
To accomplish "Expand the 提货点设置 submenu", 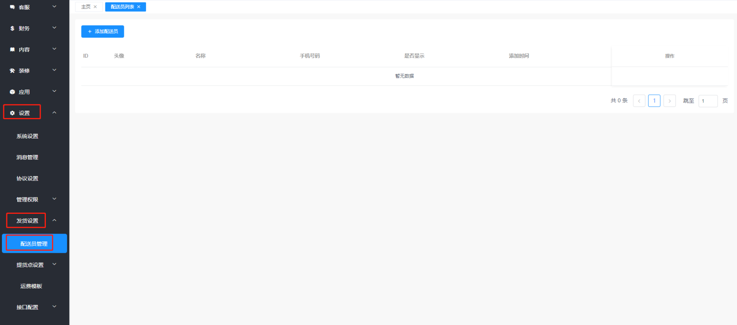I will pos(54,264).
